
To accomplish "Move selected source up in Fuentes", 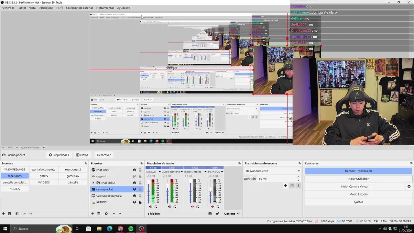I will 114,214.
